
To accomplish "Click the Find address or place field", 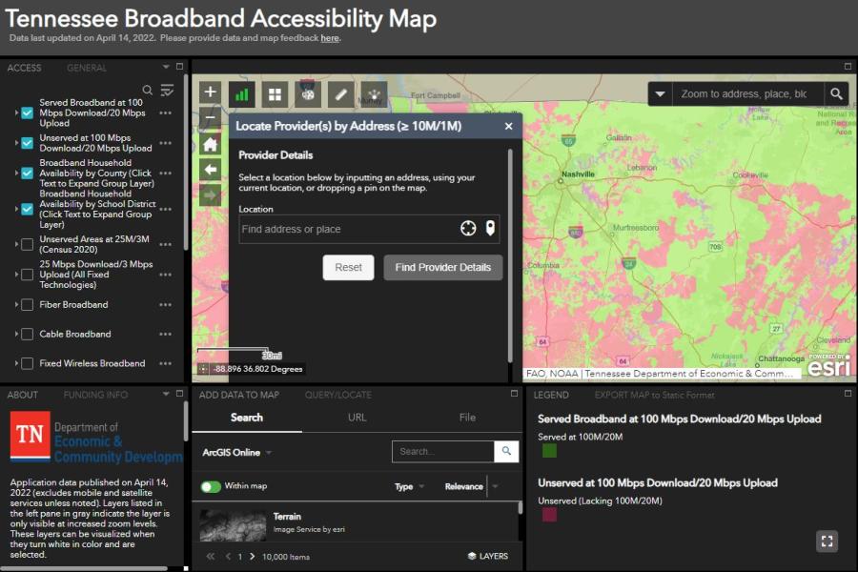I will 347,229.
